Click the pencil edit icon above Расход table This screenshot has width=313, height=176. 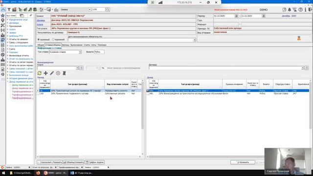click(52, 73)
